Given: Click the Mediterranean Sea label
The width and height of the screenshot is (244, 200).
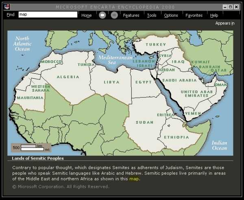Looking at the screenshot, I should pyautogui.click(x=115, y=60).
